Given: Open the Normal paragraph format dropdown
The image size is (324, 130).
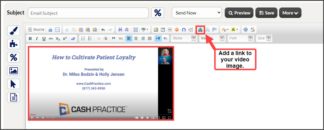Looking at the screenshot, I should click(212, 38).
